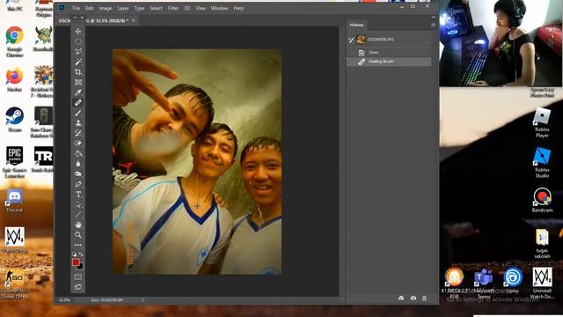Open the Window menu
Image resolution: width=563 pixels, height=317 pixels.
tap(219, 8)
